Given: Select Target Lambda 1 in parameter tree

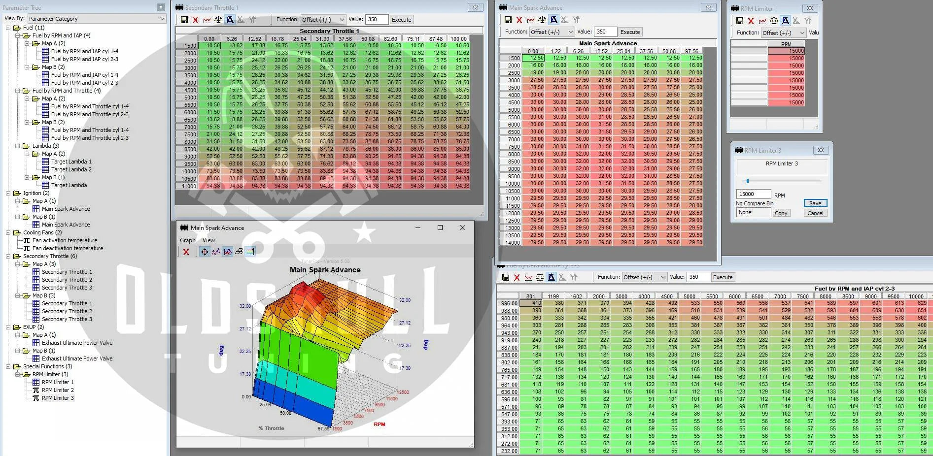Looking at the screenshot, I should point(71,162).
